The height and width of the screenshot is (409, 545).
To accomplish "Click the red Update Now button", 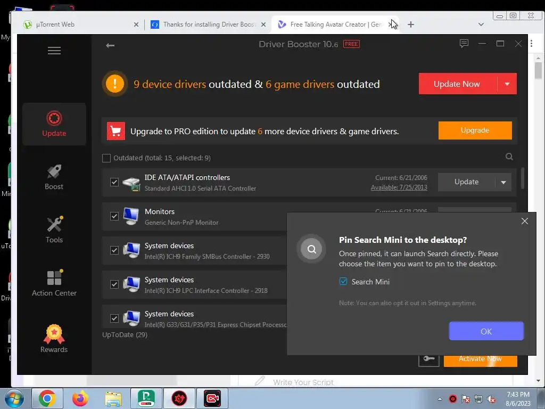I will point(458,84).
